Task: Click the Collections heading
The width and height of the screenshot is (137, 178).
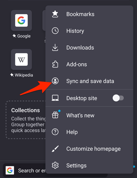Action: tap(25, 110)
